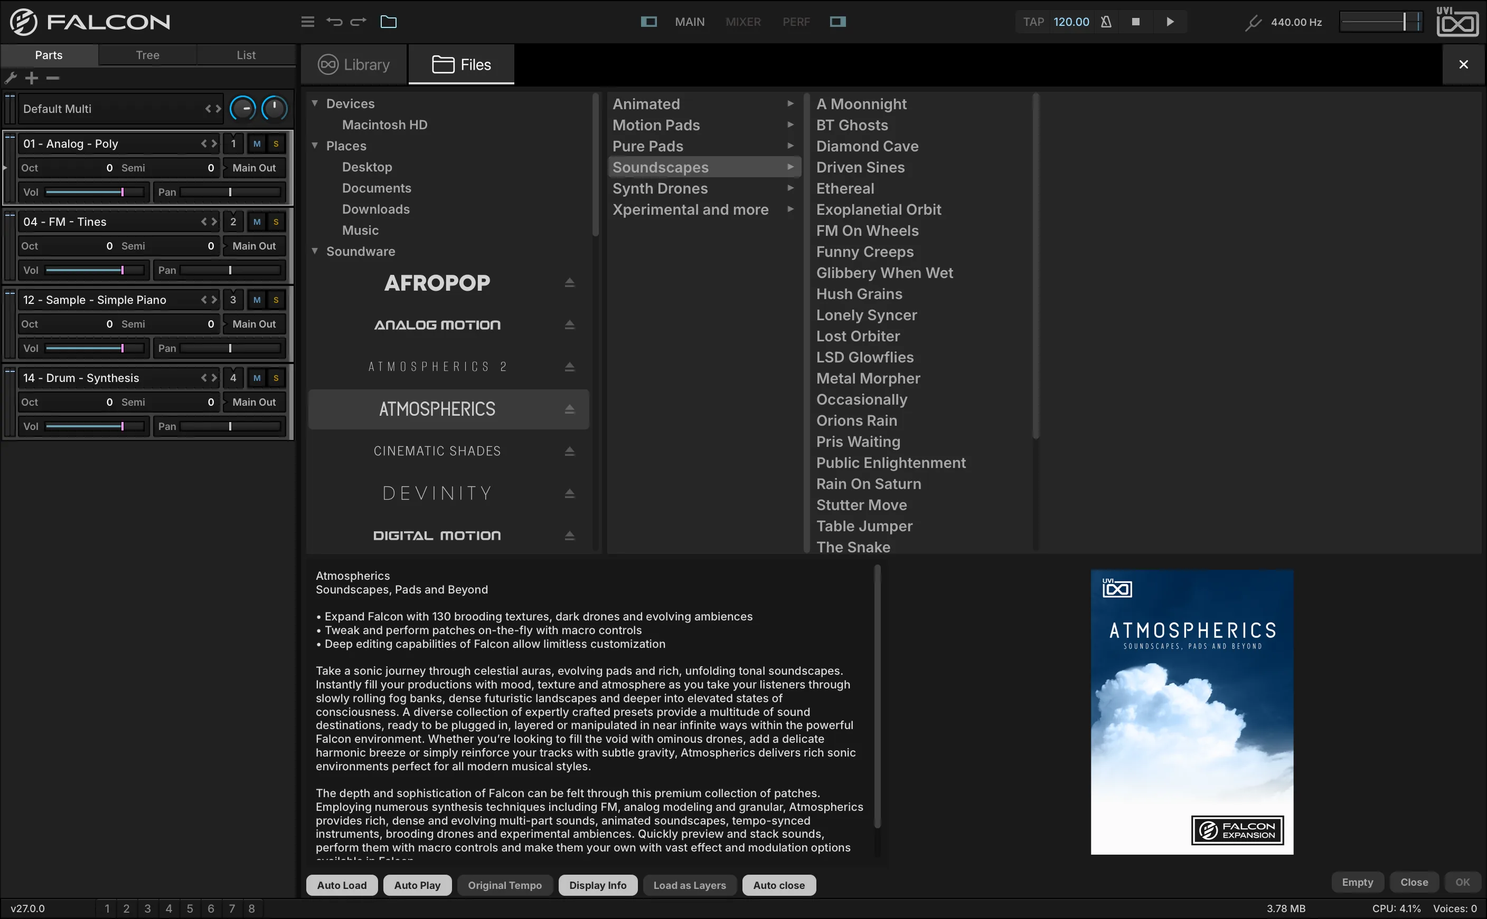Open the hamburger main menu

point(308,22)
